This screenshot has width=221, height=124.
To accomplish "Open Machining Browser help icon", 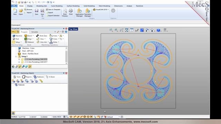I will coord(66,32).
